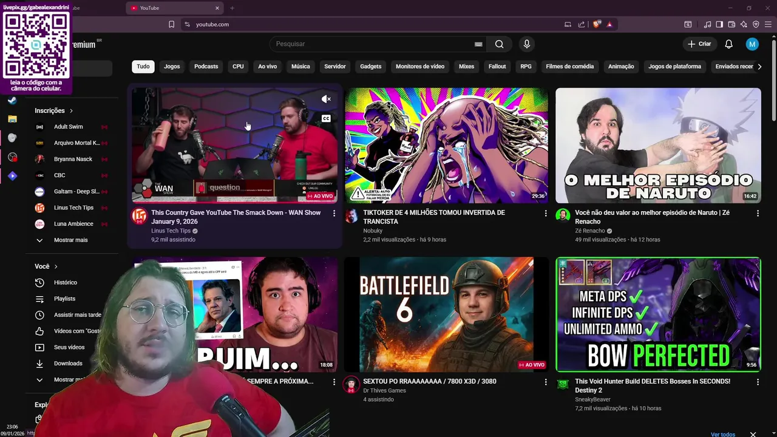This screenshot has height=437, width=777.
Task: Click the Zé Renacho channel avatar
Action: point(563,216)
